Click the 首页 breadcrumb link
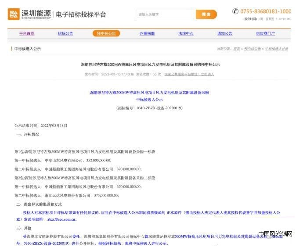The image size is (296, 247). (237, 49)
